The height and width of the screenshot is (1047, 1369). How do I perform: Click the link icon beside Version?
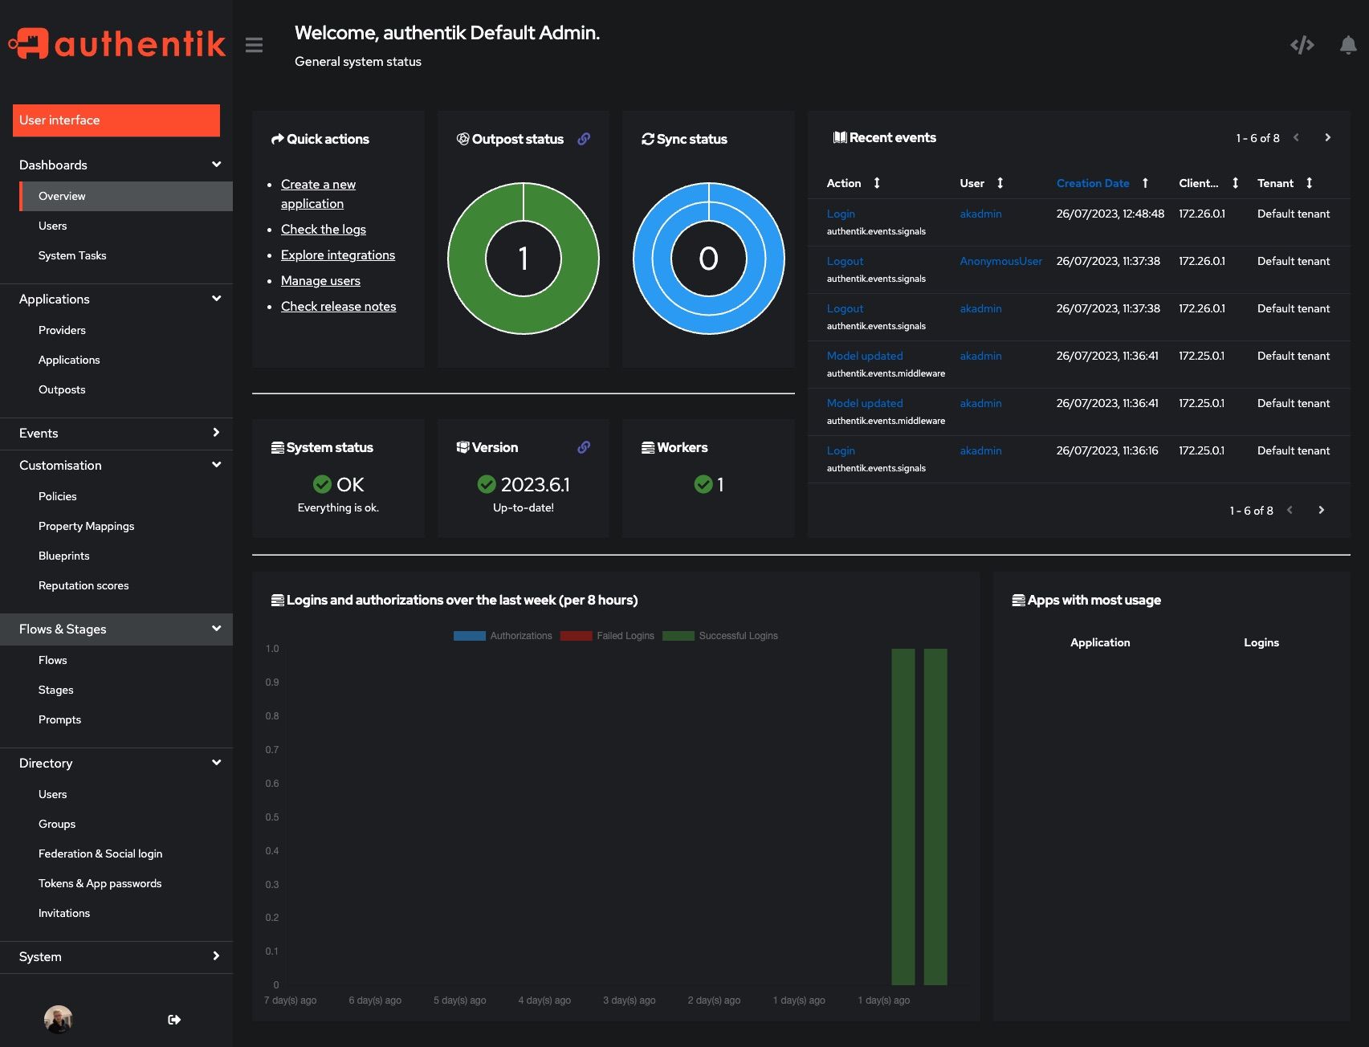pos(584,447)
